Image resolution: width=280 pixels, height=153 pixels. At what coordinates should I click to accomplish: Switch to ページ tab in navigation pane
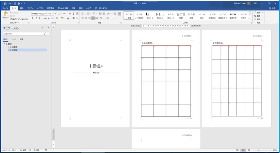pos(14,39)
